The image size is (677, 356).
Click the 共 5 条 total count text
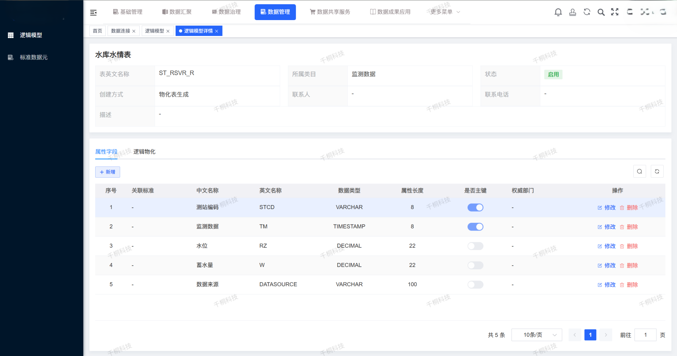click(x=496, y=335)
